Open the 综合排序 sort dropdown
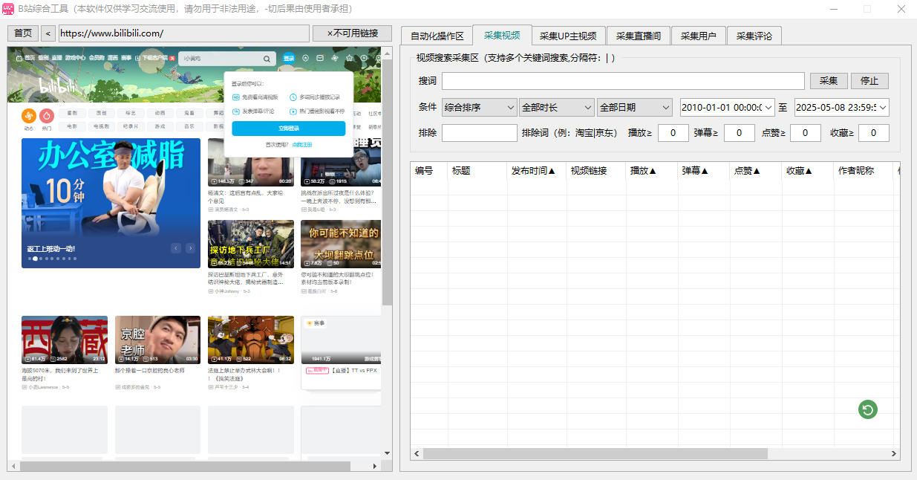The width and height of the screenshot is (917, 480). click(479, 107)
